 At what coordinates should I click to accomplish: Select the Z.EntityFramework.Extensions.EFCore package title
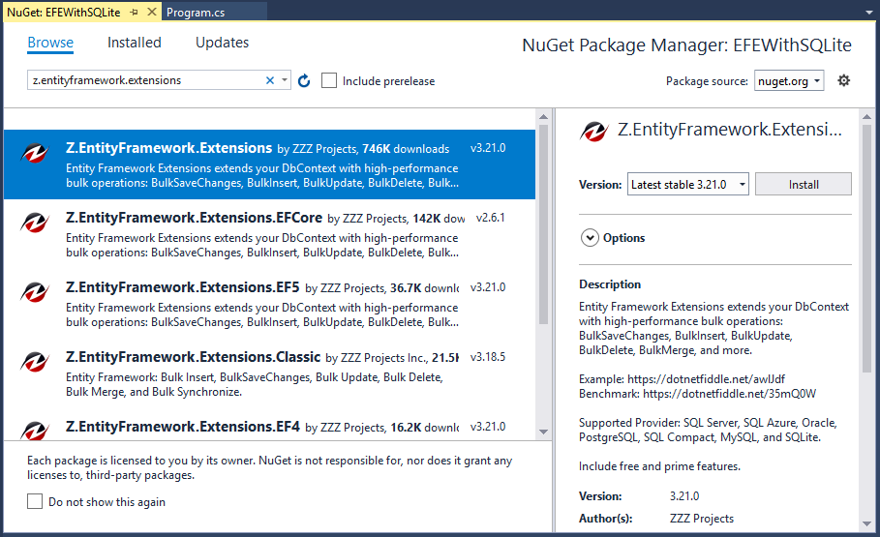click(x=195, y=218)
